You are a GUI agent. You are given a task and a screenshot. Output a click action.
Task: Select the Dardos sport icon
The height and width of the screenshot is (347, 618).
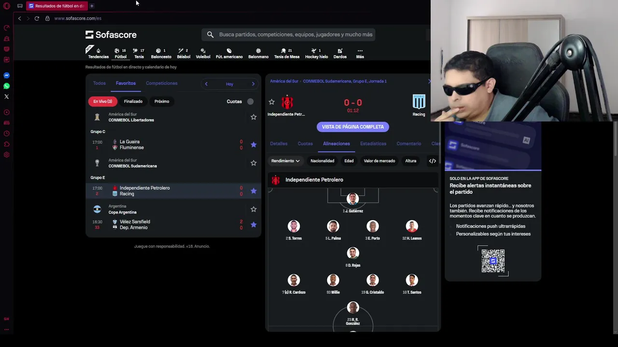point(340,53)
